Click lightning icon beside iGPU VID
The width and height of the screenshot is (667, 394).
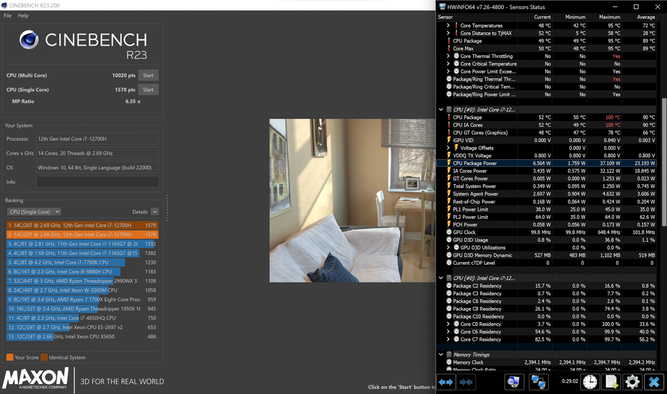click(449, 140)
